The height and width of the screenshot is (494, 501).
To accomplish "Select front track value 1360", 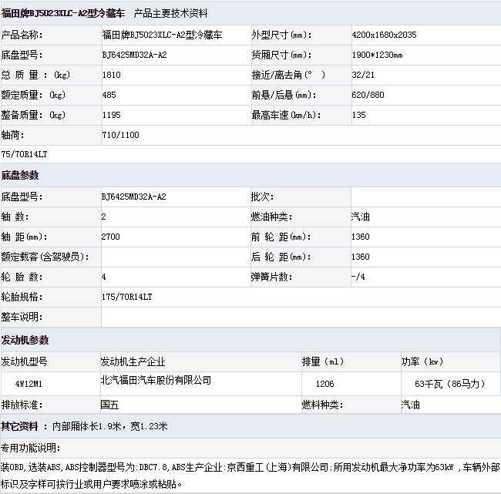I will (361, 237).
